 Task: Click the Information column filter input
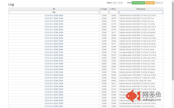(x=141, y=12)
